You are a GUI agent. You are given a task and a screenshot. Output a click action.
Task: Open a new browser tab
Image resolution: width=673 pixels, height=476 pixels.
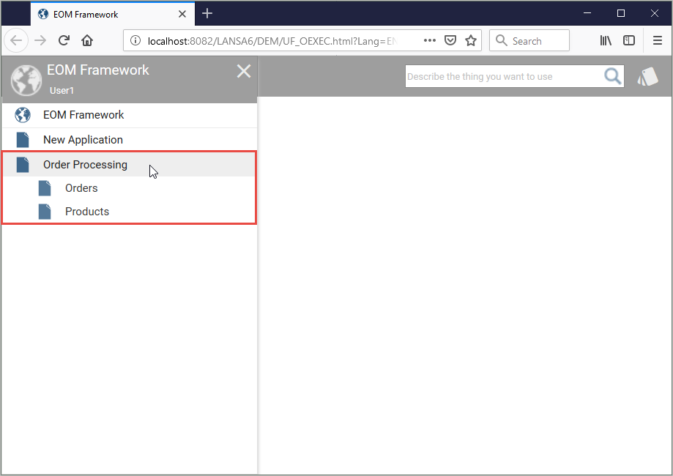click(x=207, y=14)
